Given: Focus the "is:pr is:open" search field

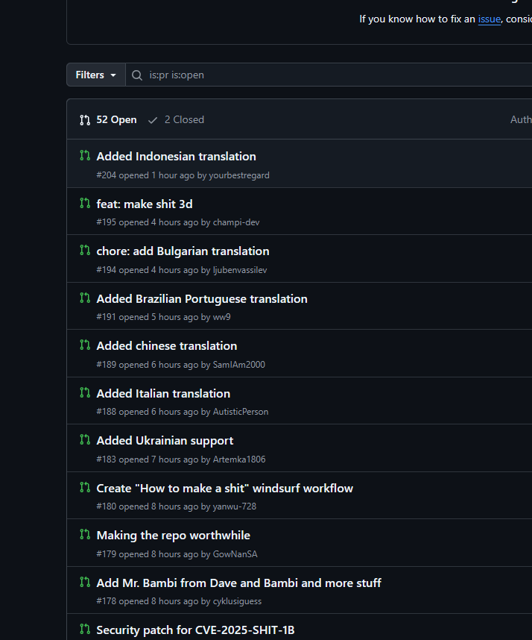Looking at the screenshot, I should (328, 75).
